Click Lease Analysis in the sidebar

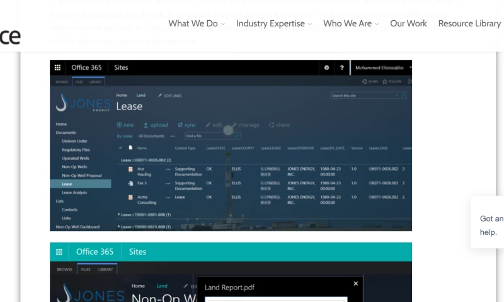(74, 193)
